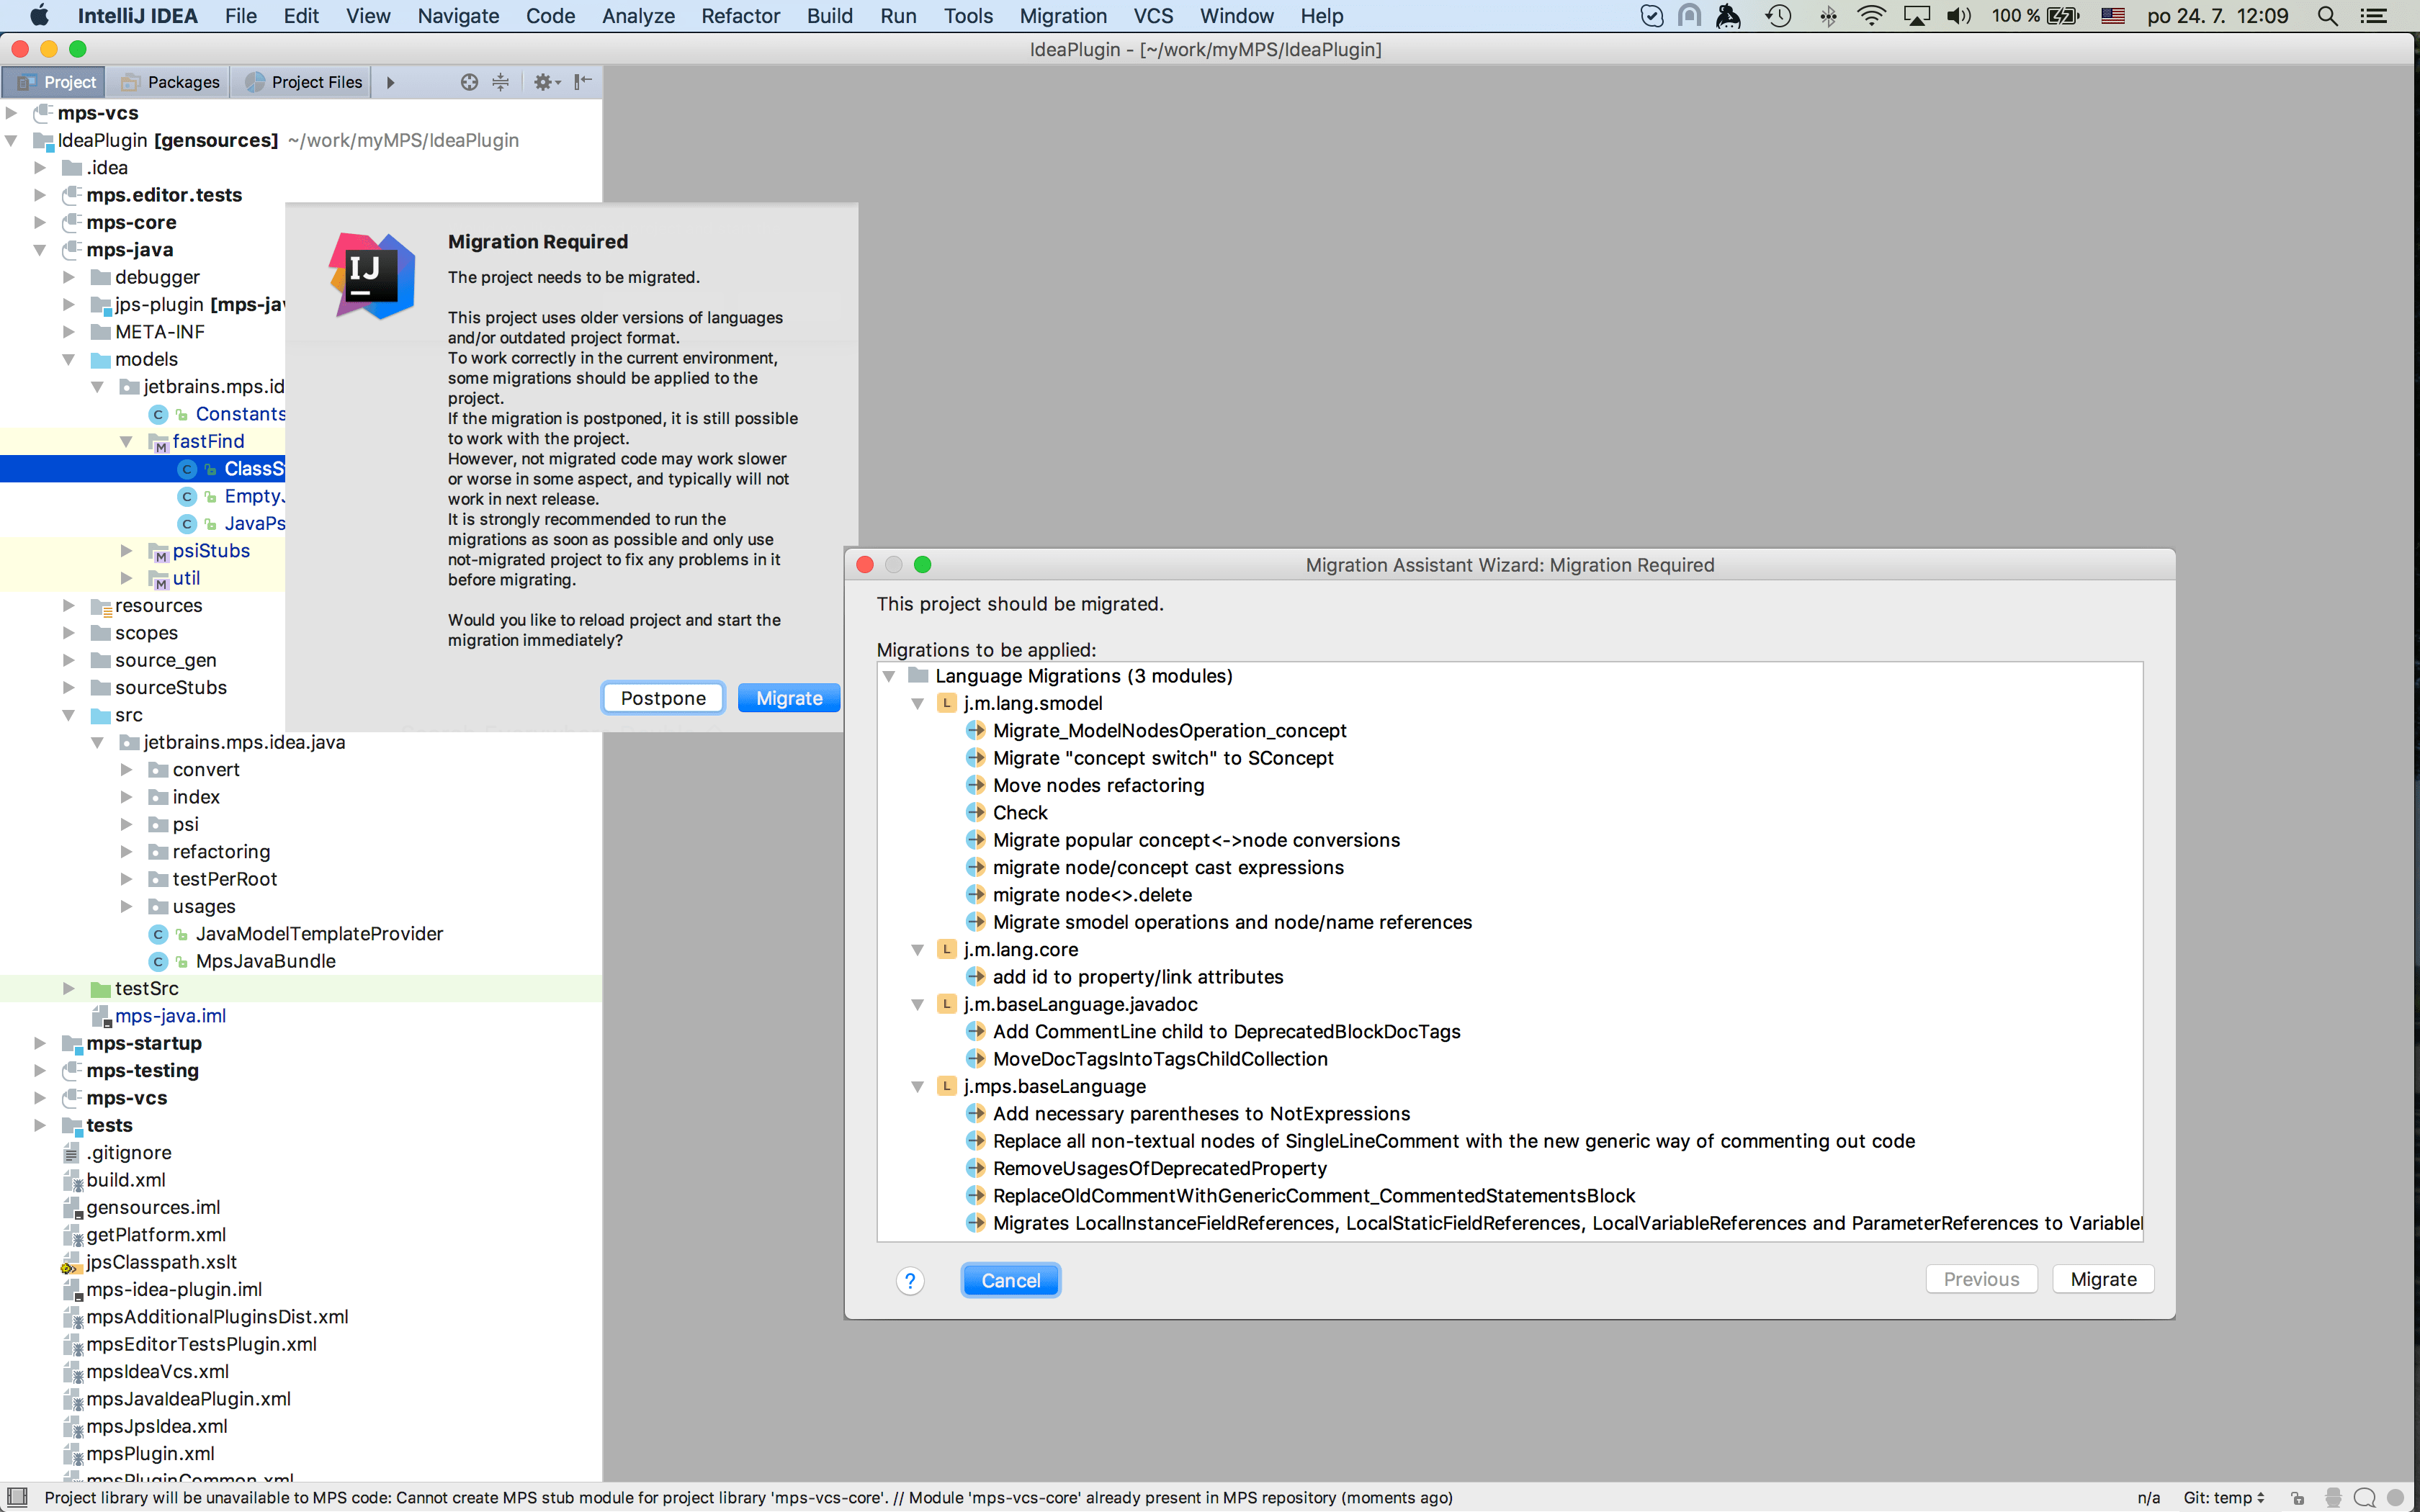Click the hat-wearing inspector icon in status bar
The image size is (2420, 1512).
[2333, 1497]
